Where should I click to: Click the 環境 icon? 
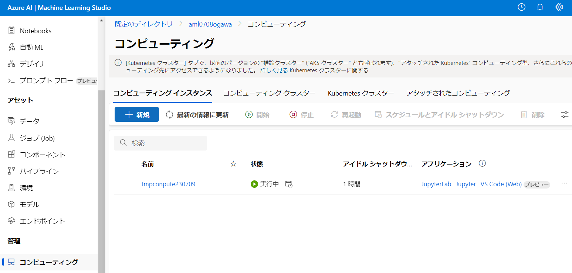click(11, 187)
